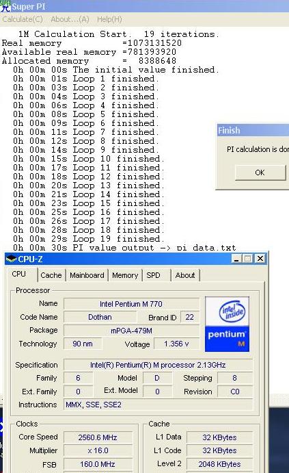Open the About...(A) menu in Super PI
The image size is (289, 473).
coord(70,19)
